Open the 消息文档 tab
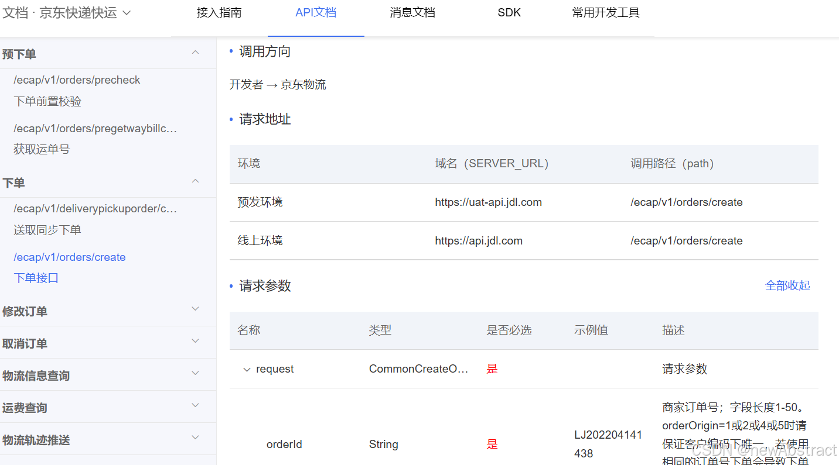 click(412, 13)
